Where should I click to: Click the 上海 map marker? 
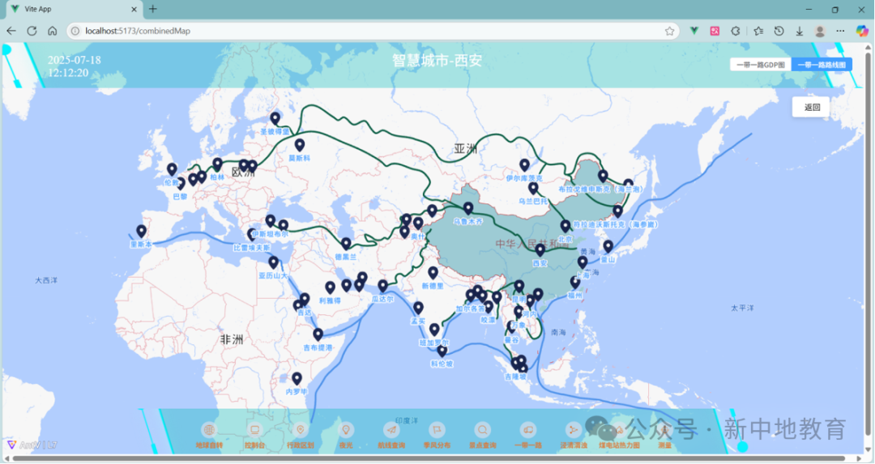click(x=582, y=262)
